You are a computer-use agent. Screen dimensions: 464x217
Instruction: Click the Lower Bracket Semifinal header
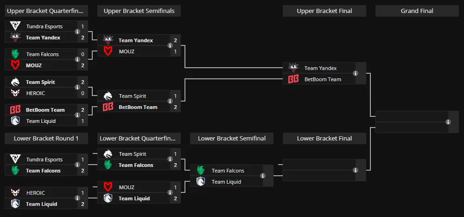(232, 139)
